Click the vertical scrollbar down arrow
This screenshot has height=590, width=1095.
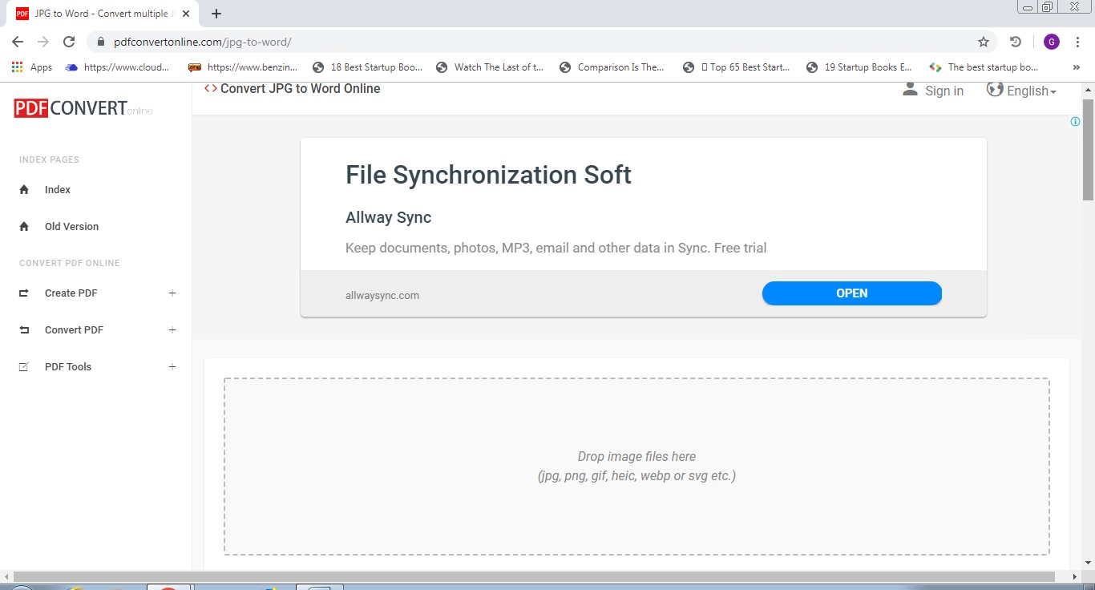[1088, 564]
